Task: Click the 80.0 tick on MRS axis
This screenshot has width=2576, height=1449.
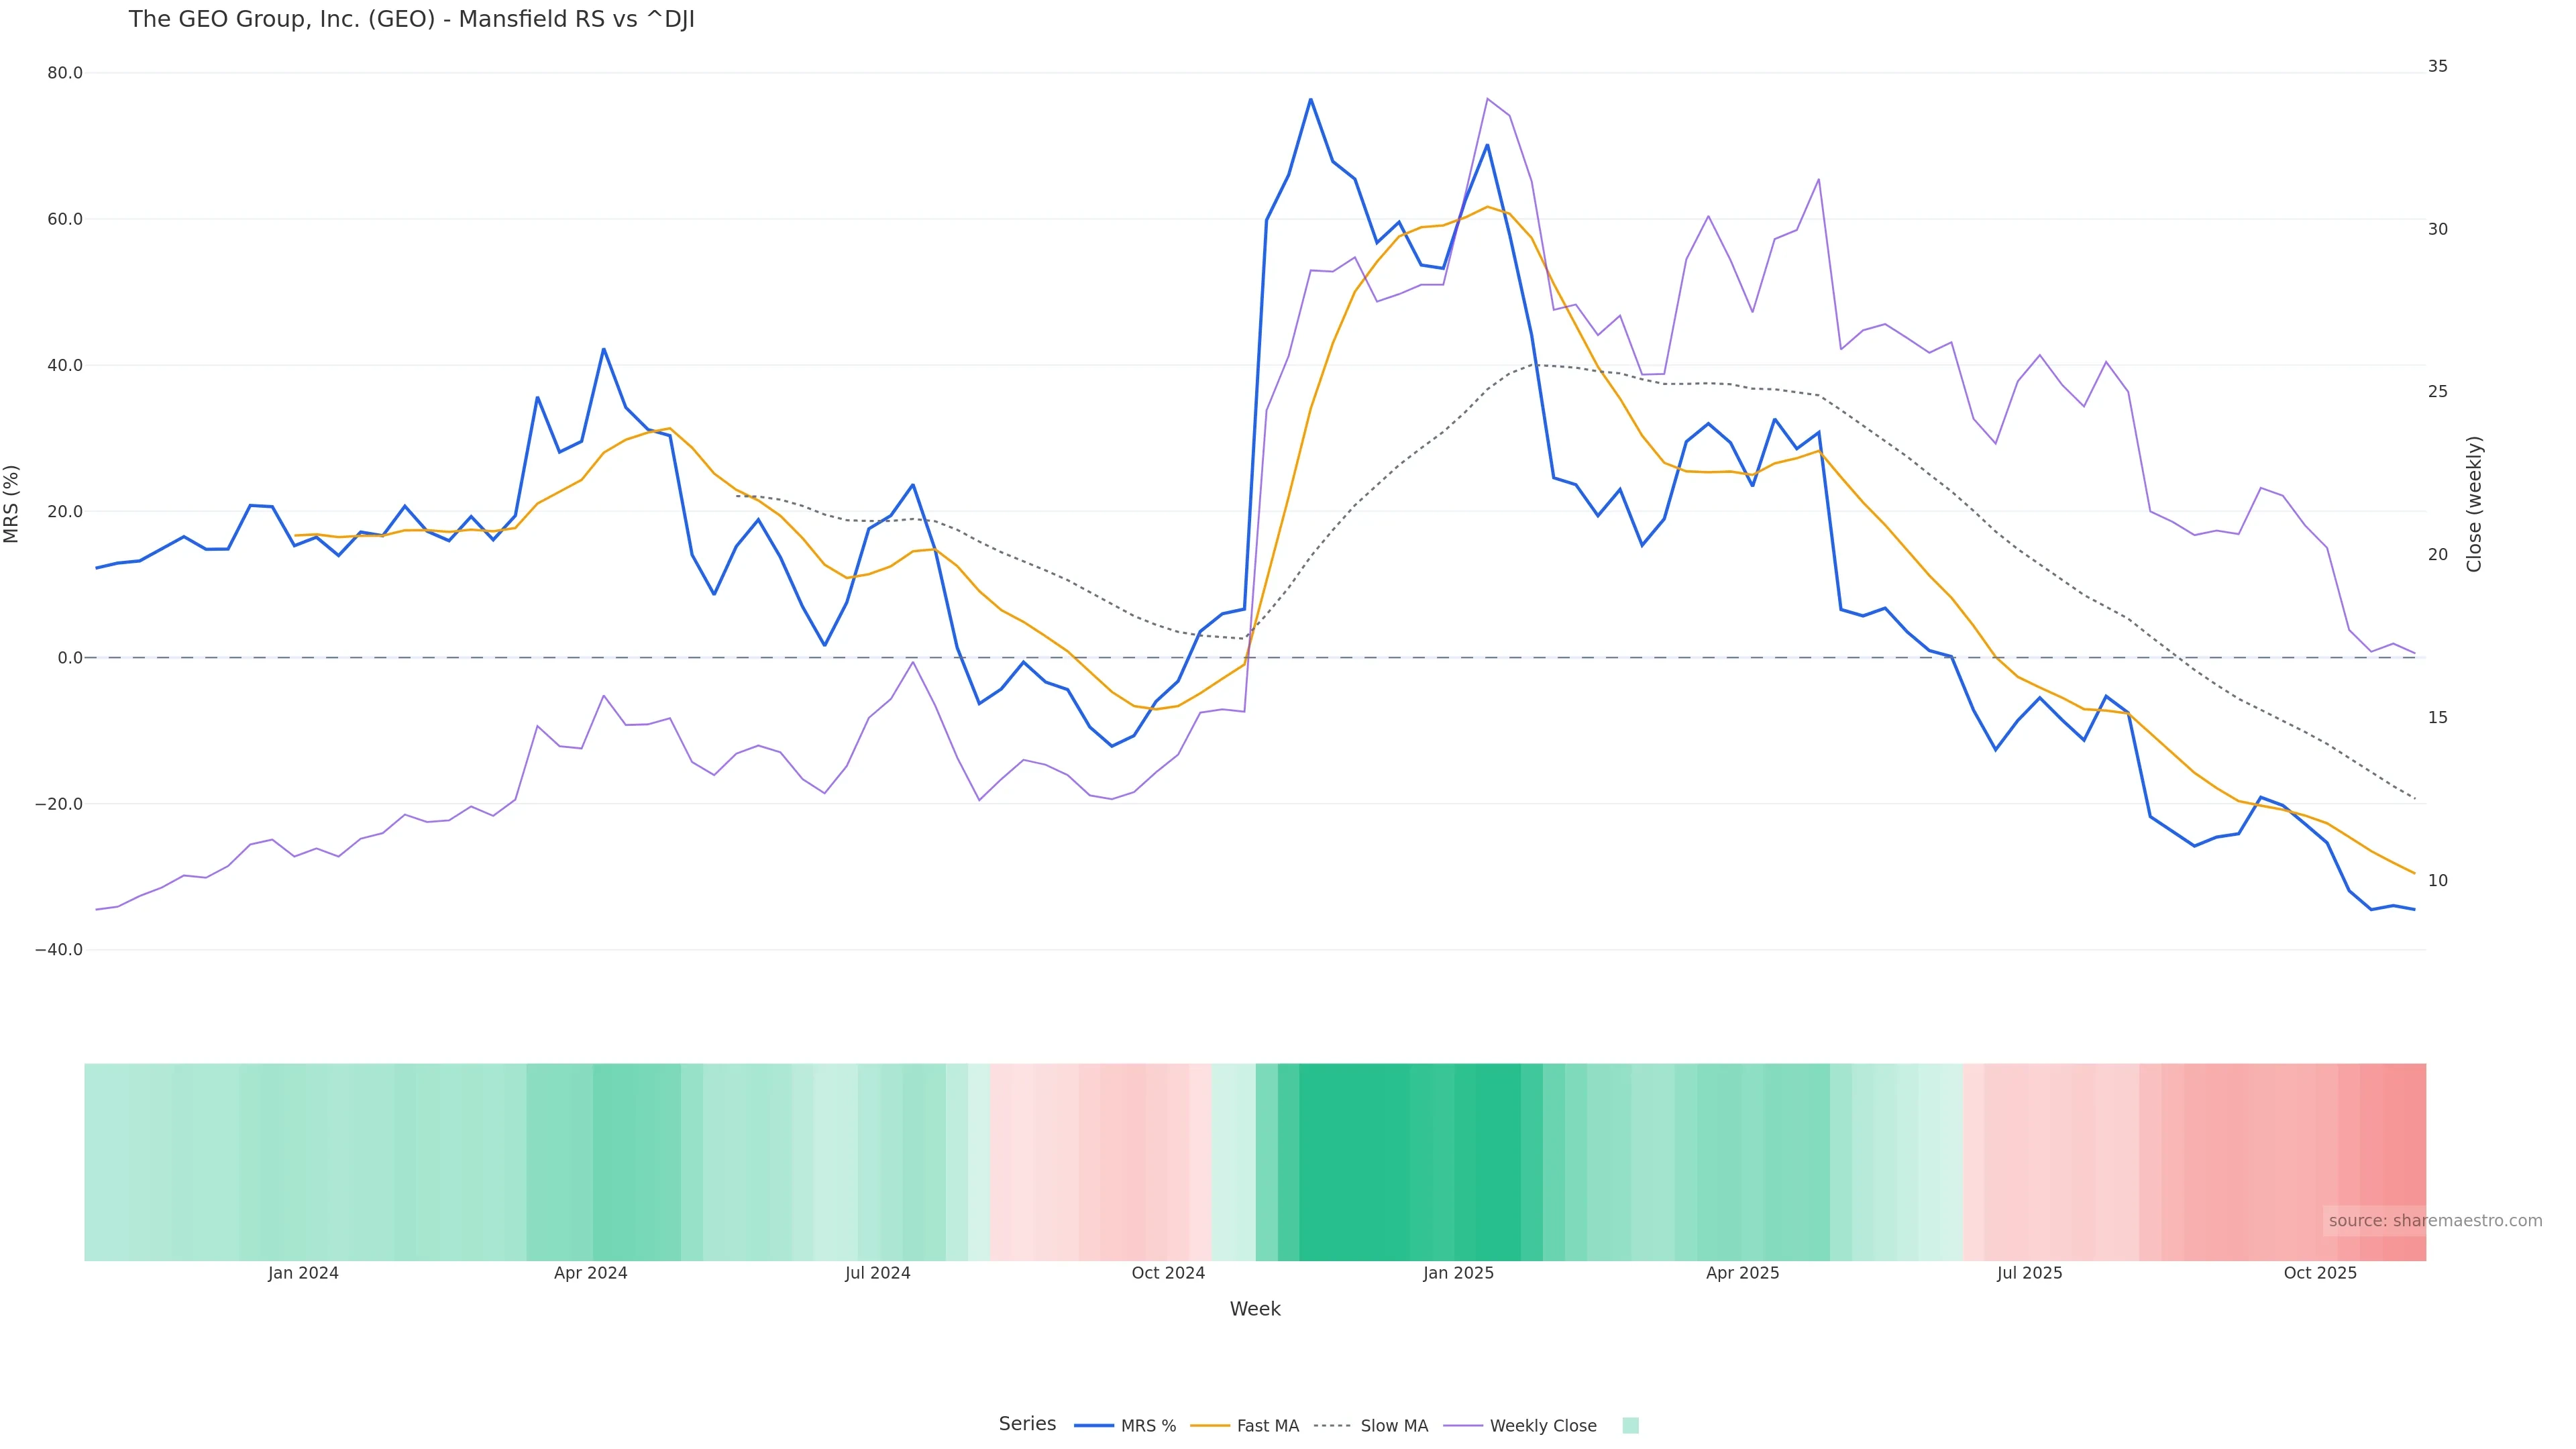Action: (65, 73)
